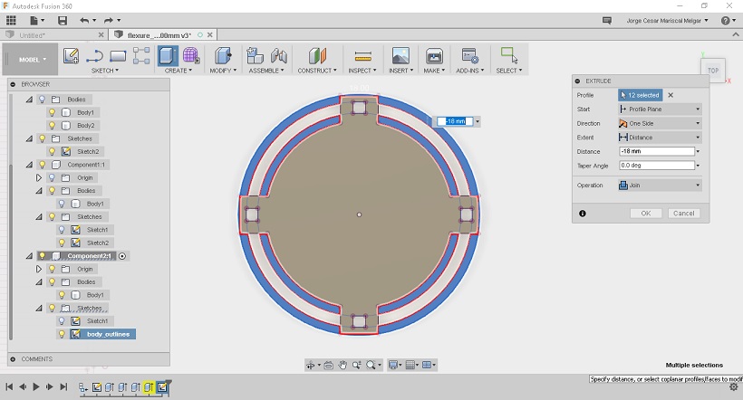Open Display Settings in navigation bar
Image resolution: width=743 pixels, height=400 pixels.
[x=393, y=365]
